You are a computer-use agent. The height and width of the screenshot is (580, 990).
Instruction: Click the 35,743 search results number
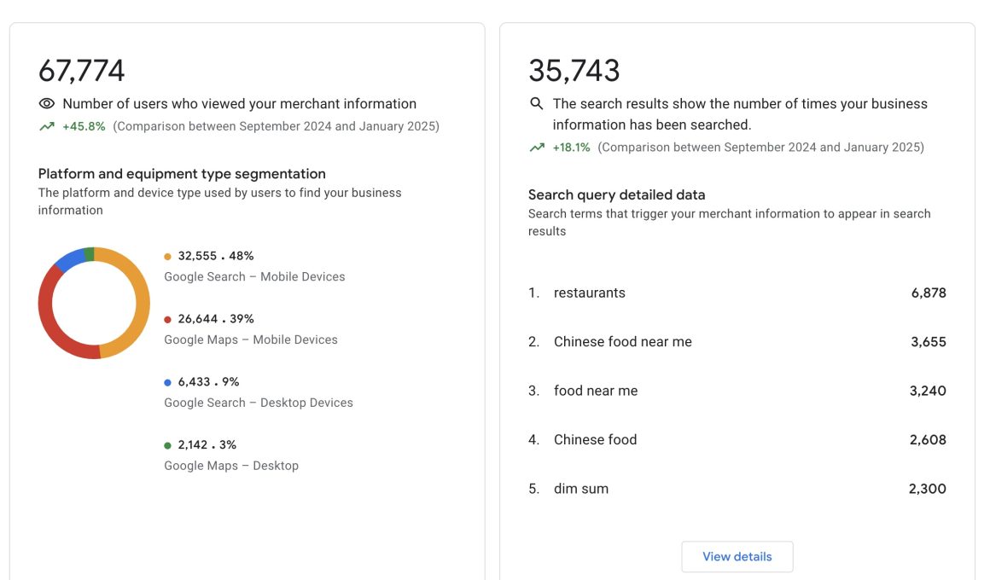click(574, 71)
